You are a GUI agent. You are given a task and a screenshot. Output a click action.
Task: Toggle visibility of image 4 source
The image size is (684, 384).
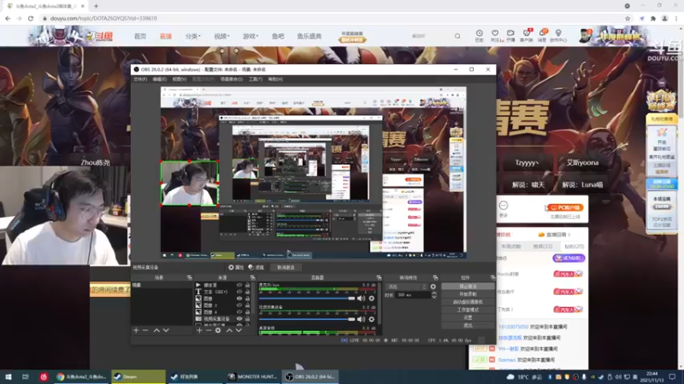(239, 312)
